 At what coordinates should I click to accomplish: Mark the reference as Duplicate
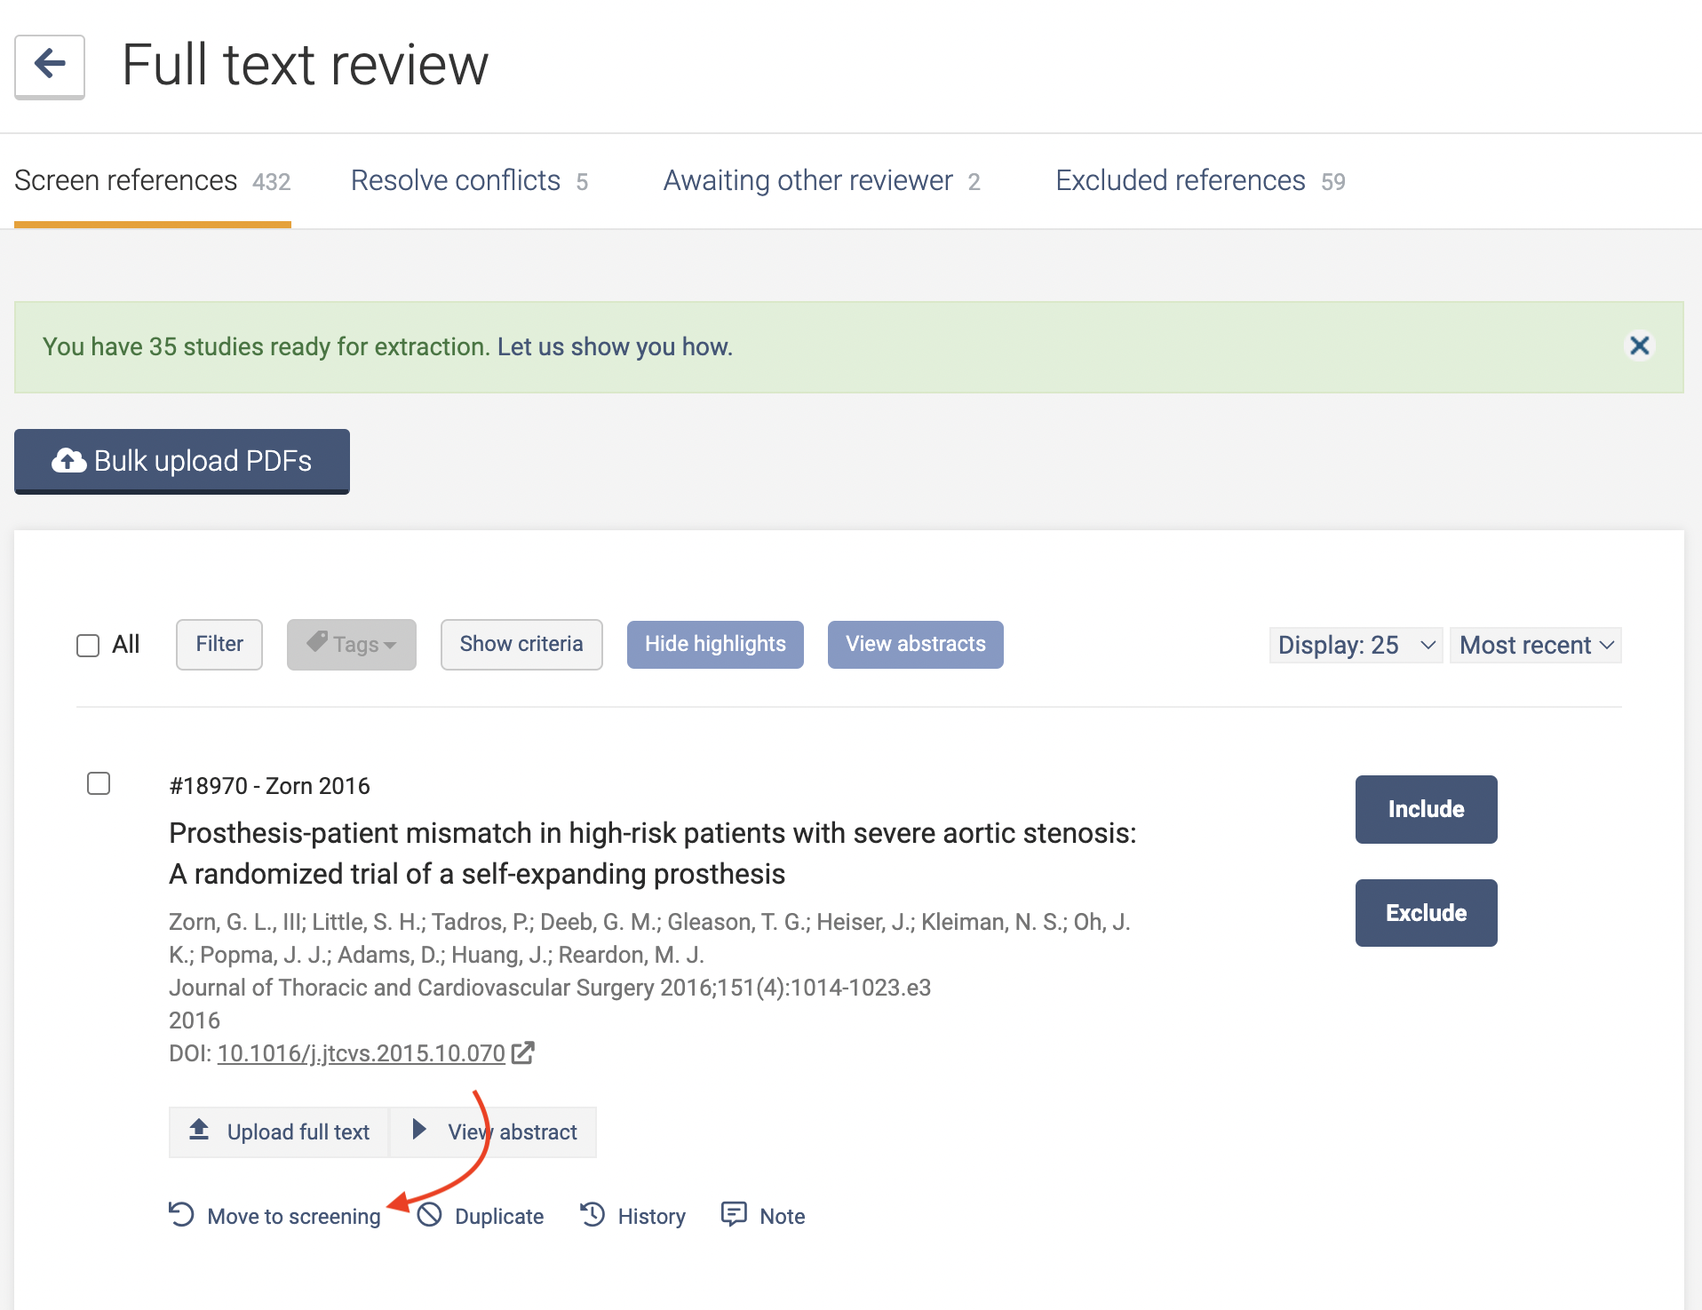pyautogui.click(x=481, y=1216)
